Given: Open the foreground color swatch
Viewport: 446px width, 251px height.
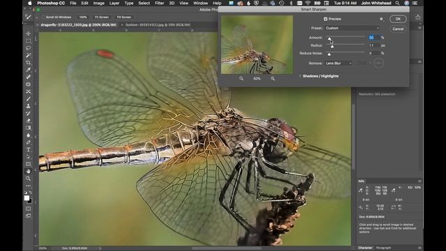Looking at the screenshot, I should [x=26, y=198].
